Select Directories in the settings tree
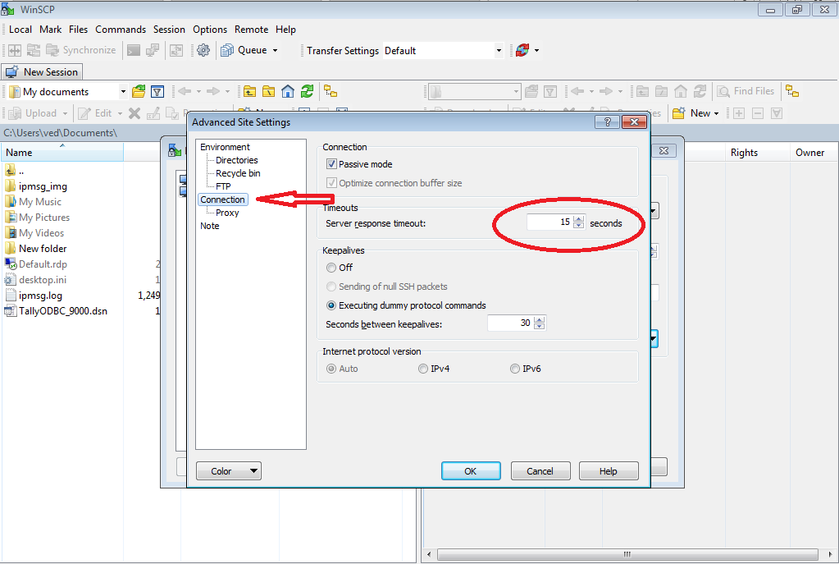839x564 pixels. pos(236,160)
